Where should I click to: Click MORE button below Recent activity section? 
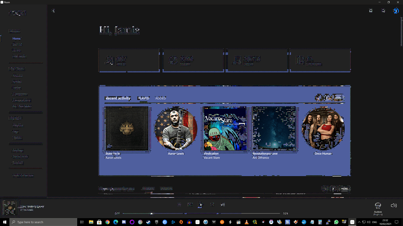click(344, 189)
